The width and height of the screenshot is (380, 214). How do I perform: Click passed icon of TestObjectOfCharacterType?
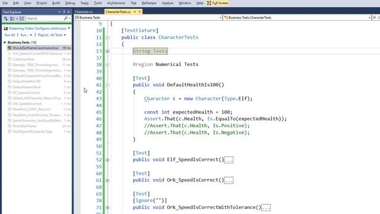coord(9,132)
